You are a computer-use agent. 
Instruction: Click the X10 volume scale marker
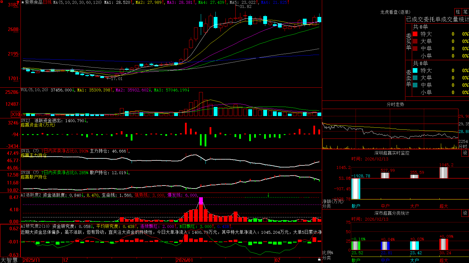[16, 114]
